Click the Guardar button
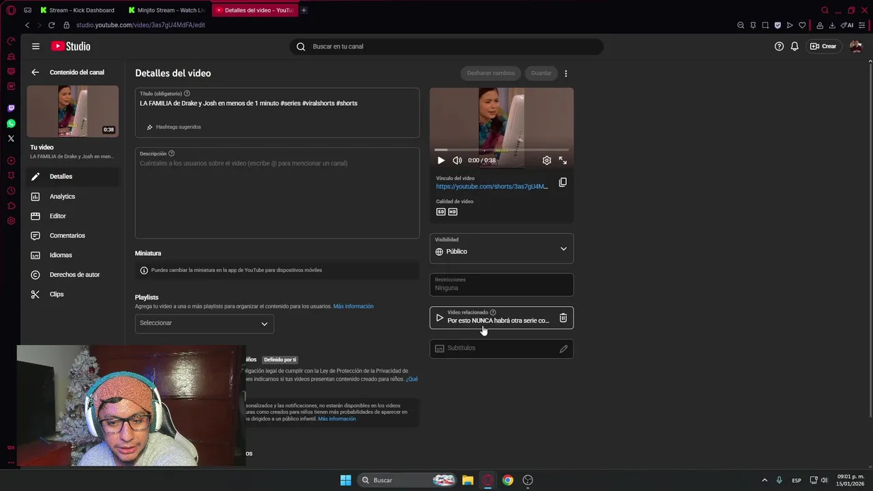Viewport: 873px width, 491px height. (x=541, y=73)
